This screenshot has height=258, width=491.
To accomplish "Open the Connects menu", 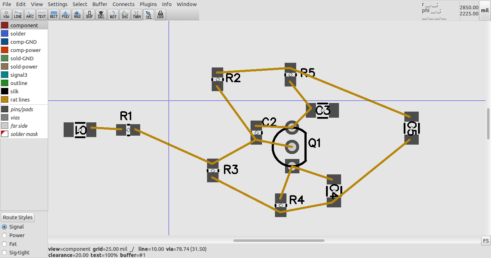I will [x=123, y=4].
